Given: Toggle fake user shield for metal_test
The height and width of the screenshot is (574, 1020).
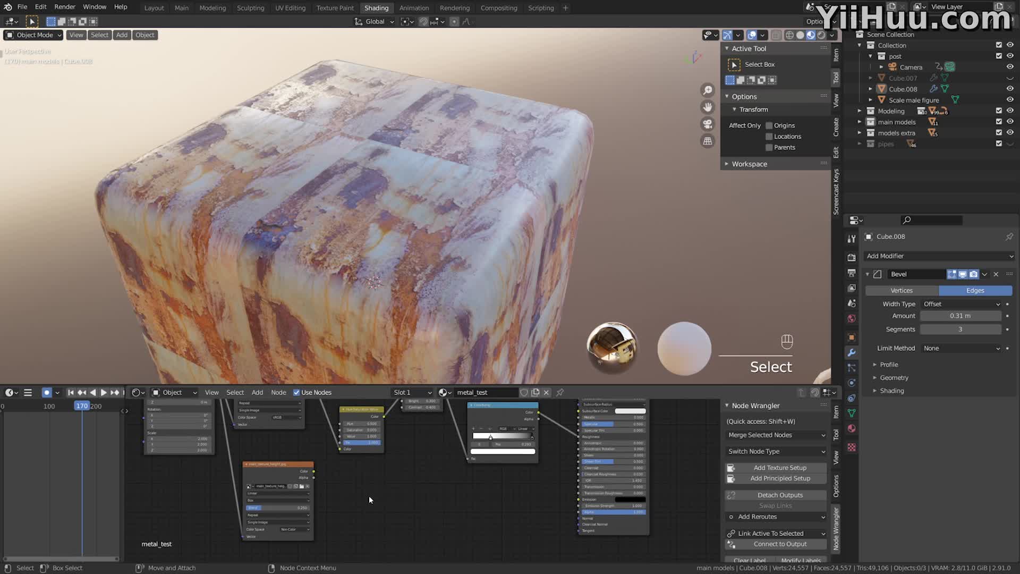Looking at the screenshot, I should 524,392.
